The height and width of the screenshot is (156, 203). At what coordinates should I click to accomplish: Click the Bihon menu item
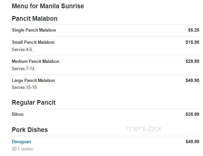[18, 114]
